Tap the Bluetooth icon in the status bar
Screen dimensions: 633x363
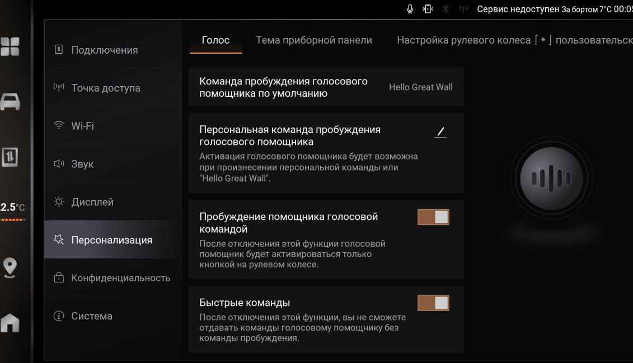click(x=446, y=9)
